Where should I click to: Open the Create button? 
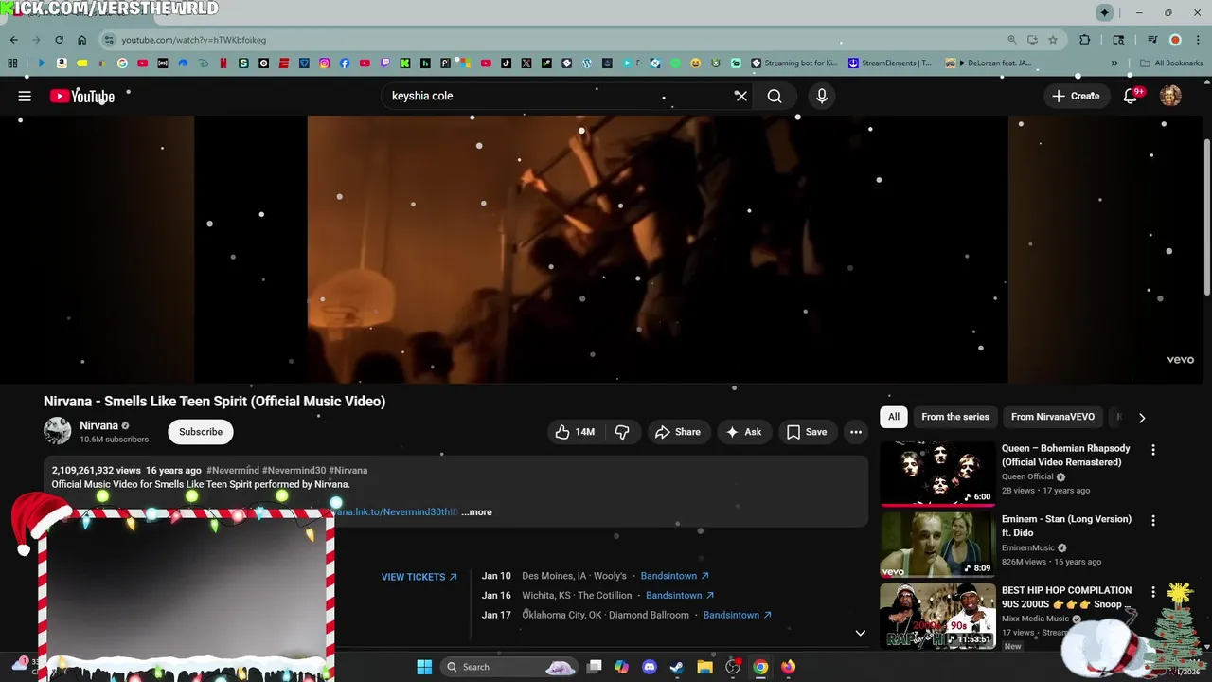pyautogui.click(x=1076, y=96)
